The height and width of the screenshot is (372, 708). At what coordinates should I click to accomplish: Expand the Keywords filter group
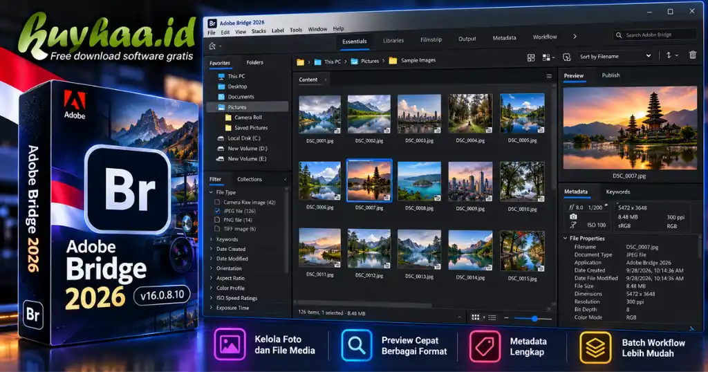211,239
